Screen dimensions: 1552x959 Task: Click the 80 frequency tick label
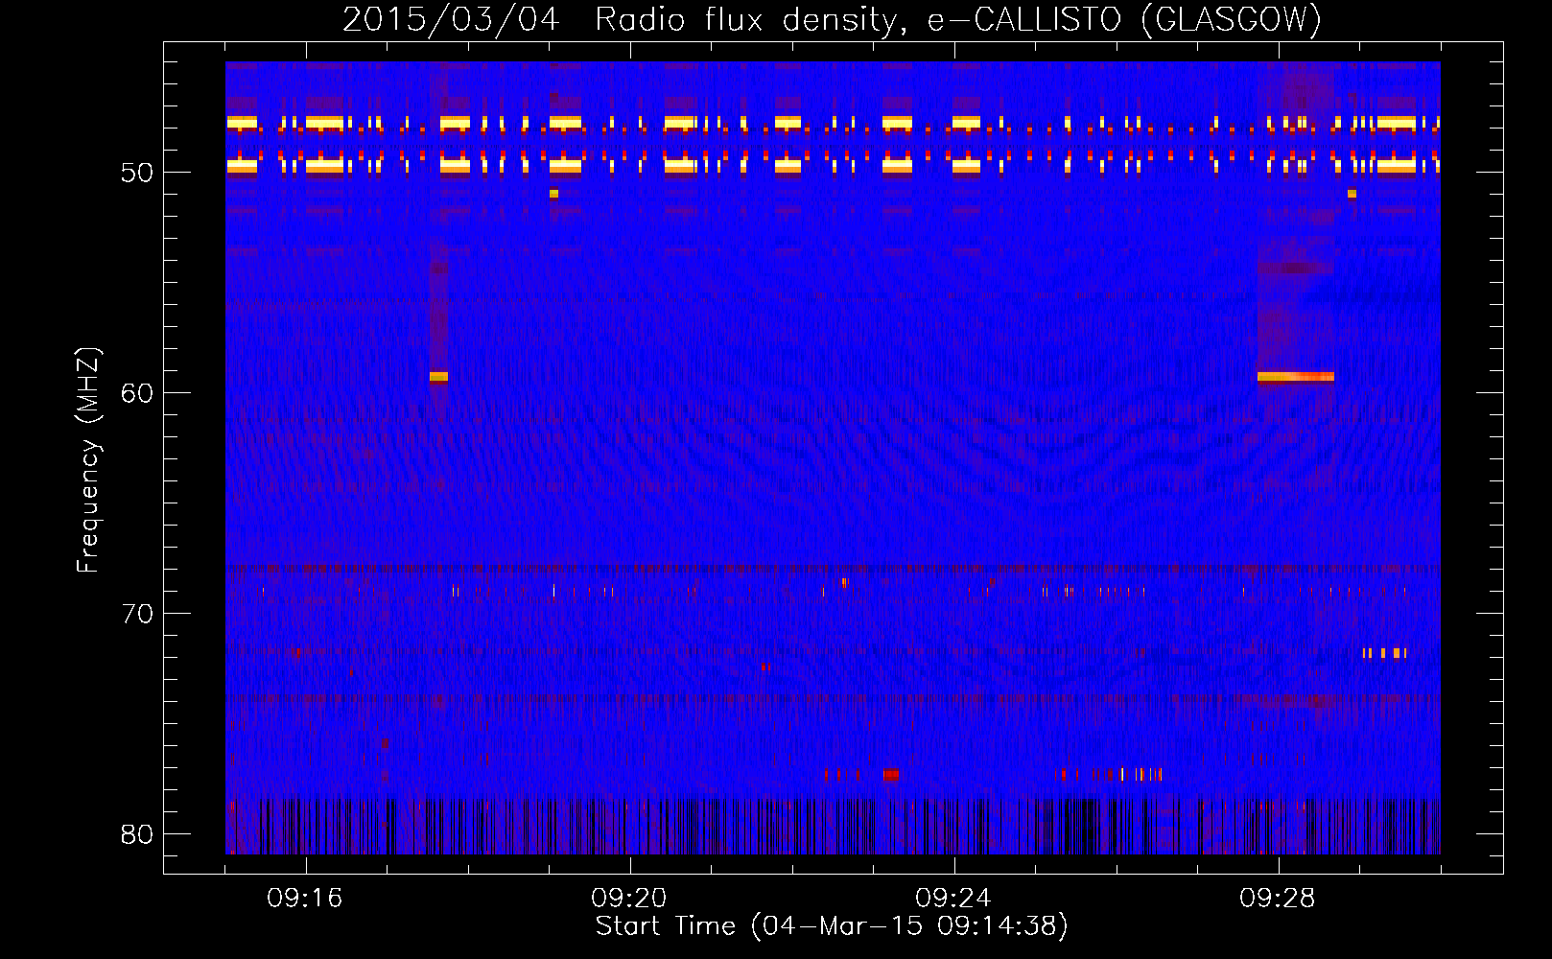pyautogui.click(x=137, y=834)
